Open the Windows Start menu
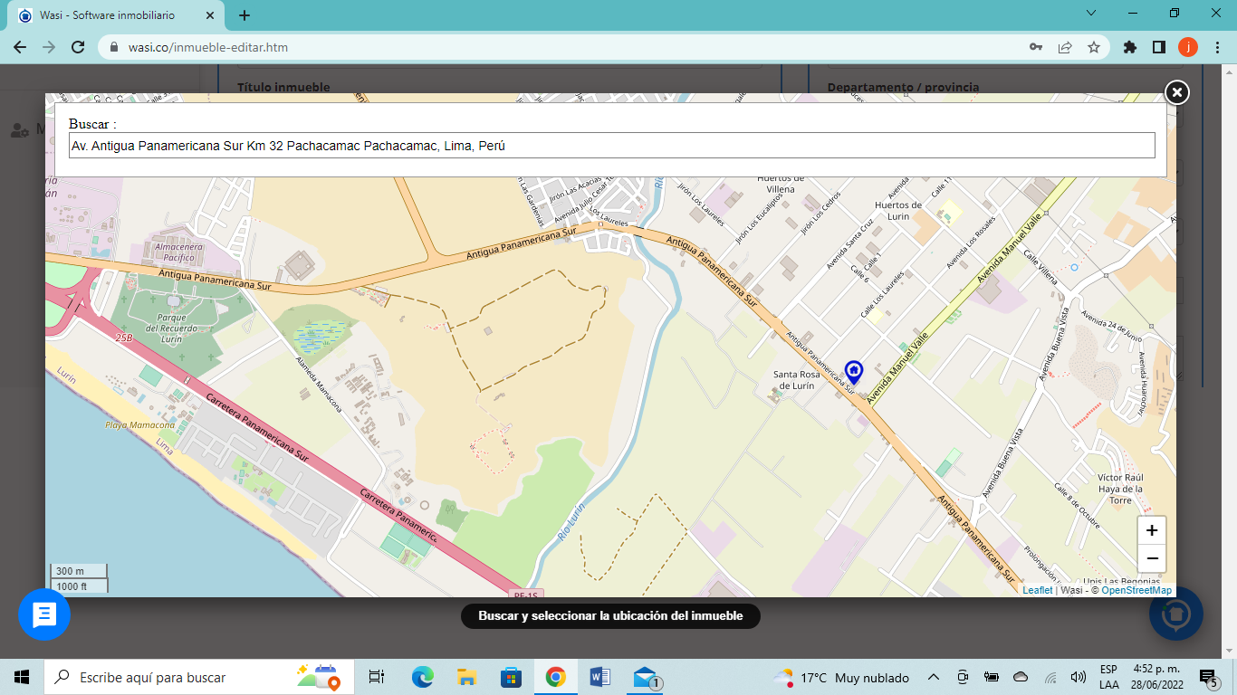Image resolution: width=1237 pixels, height=695 pixels. 22,677
